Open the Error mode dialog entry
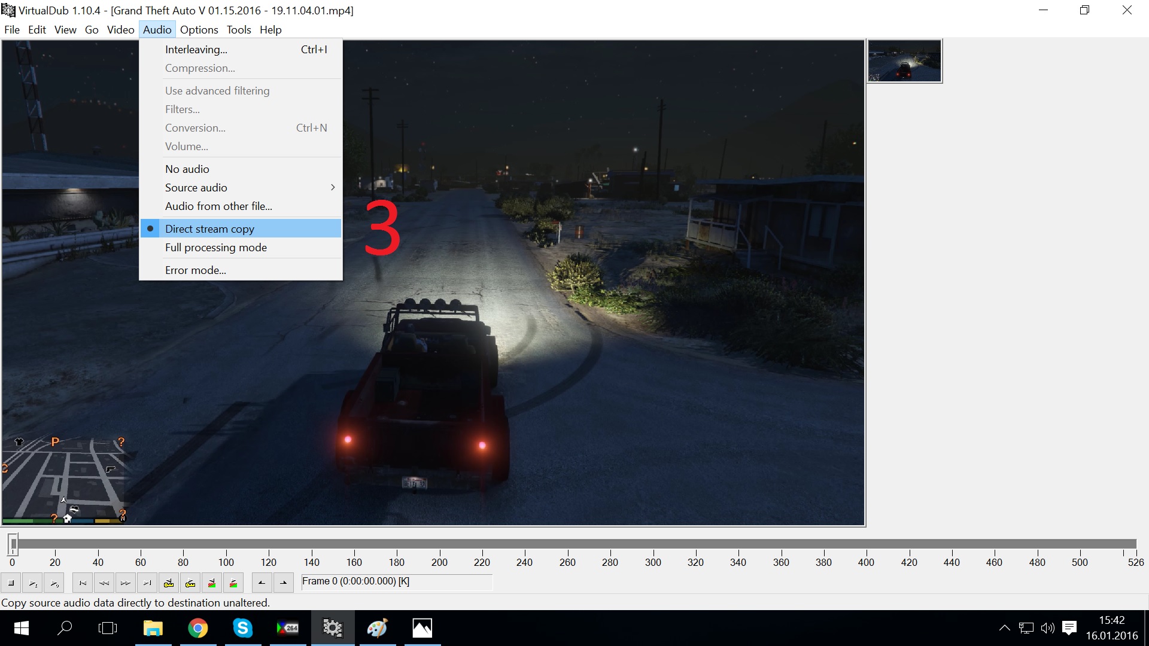 pos(195,270)
